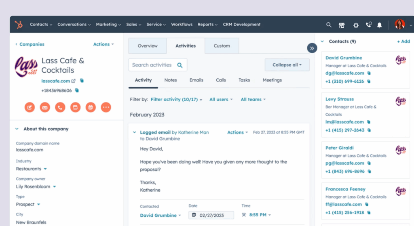Copy the company phone number +18436968606

point(77,90)
